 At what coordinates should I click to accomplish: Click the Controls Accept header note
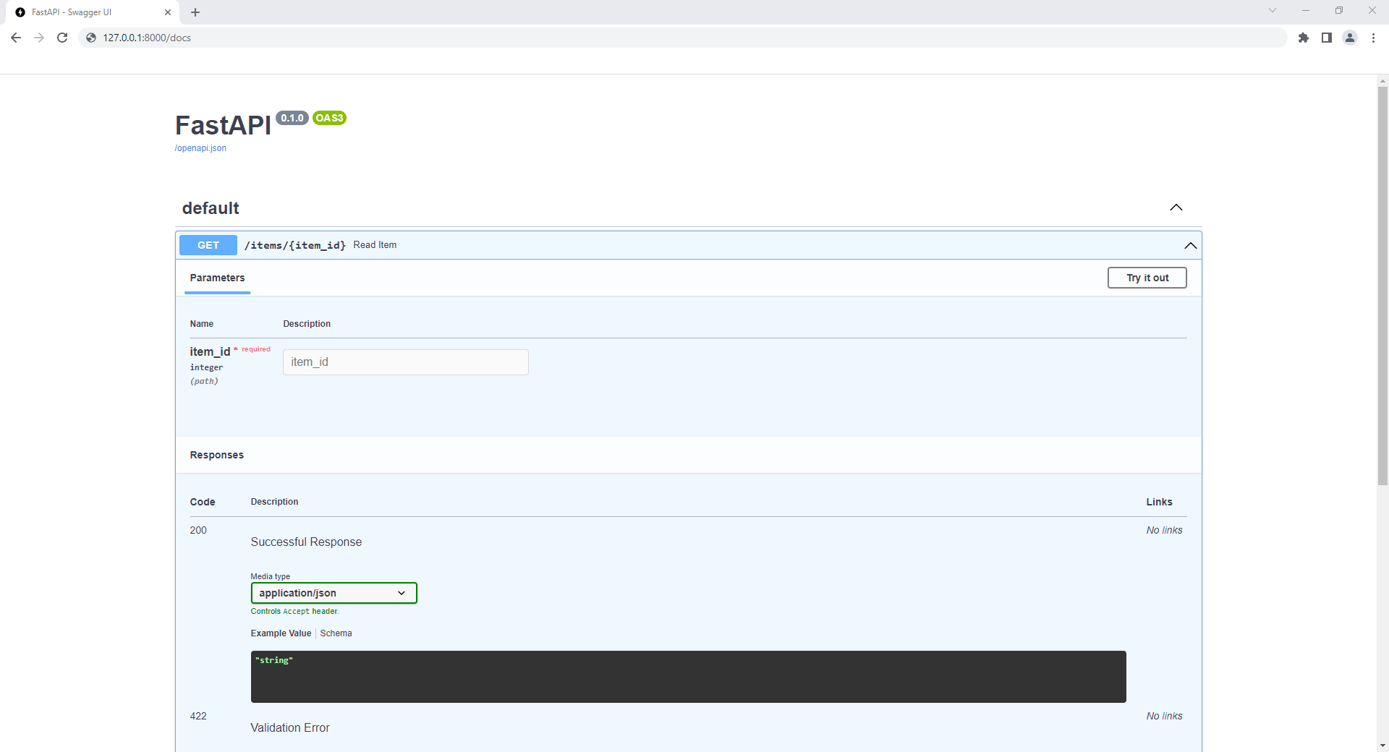[294, 612]
